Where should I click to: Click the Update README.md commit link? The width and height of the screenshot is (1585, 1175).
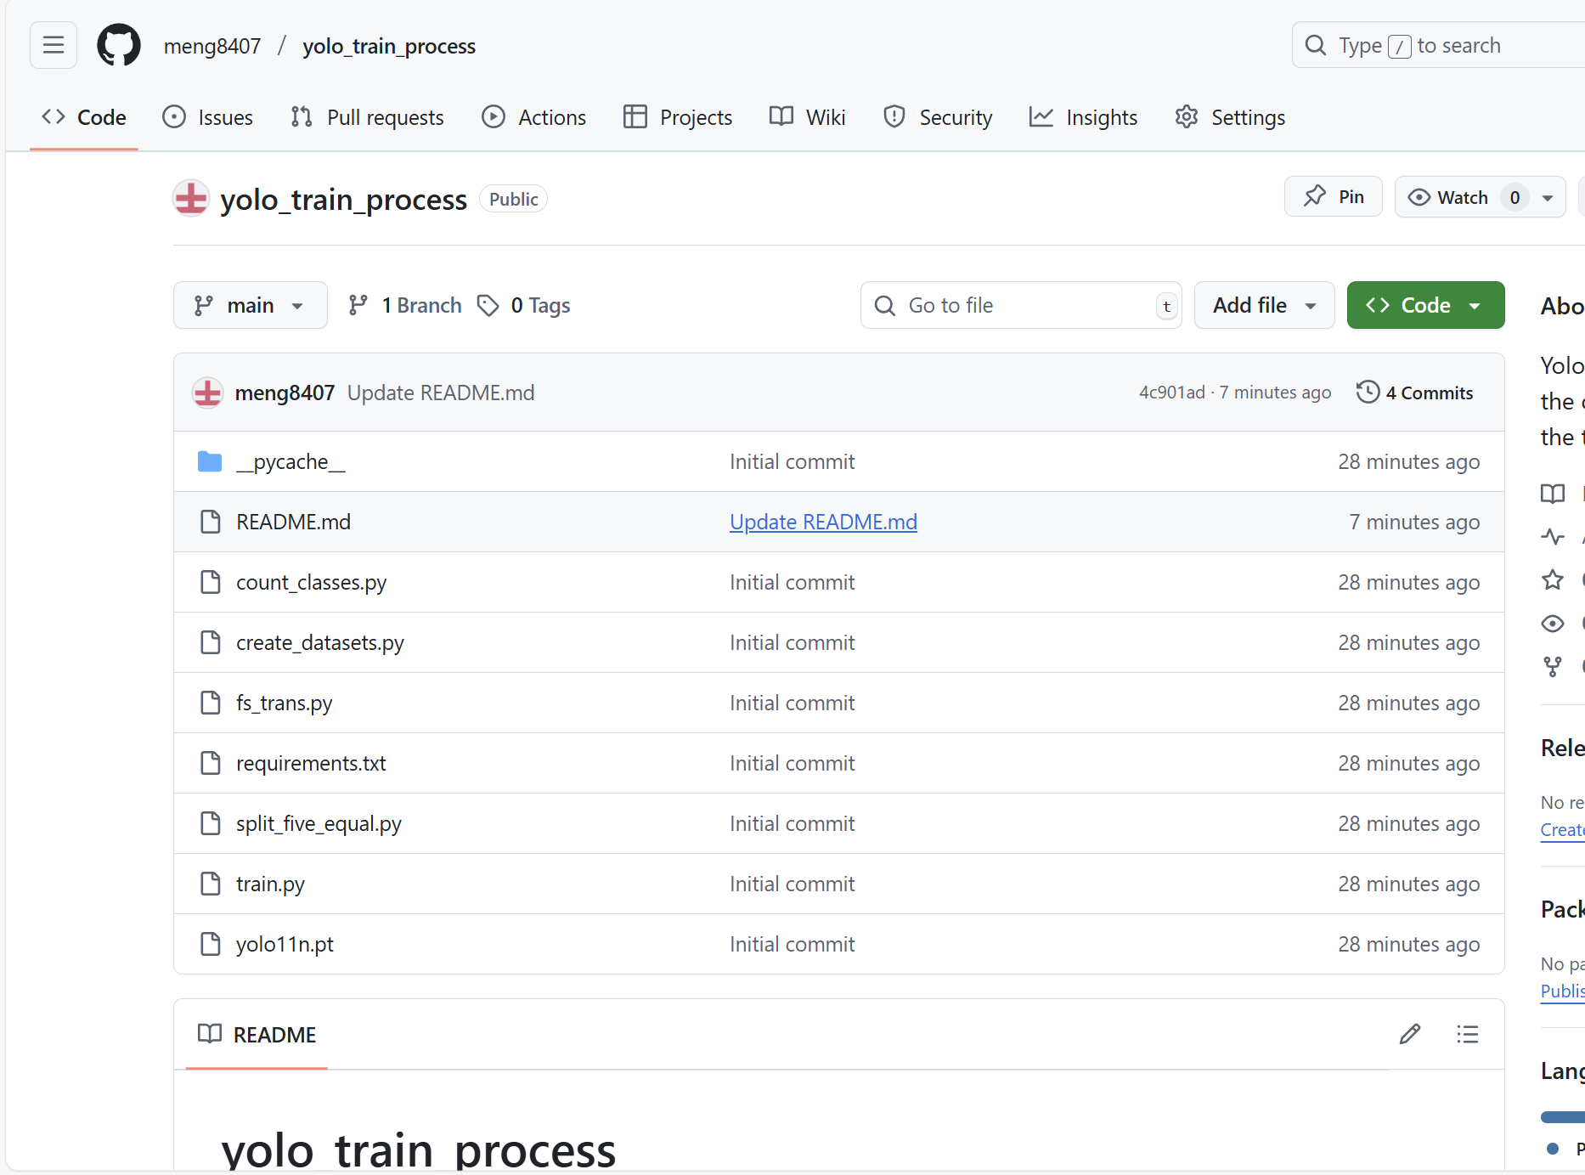pos(823,522)
